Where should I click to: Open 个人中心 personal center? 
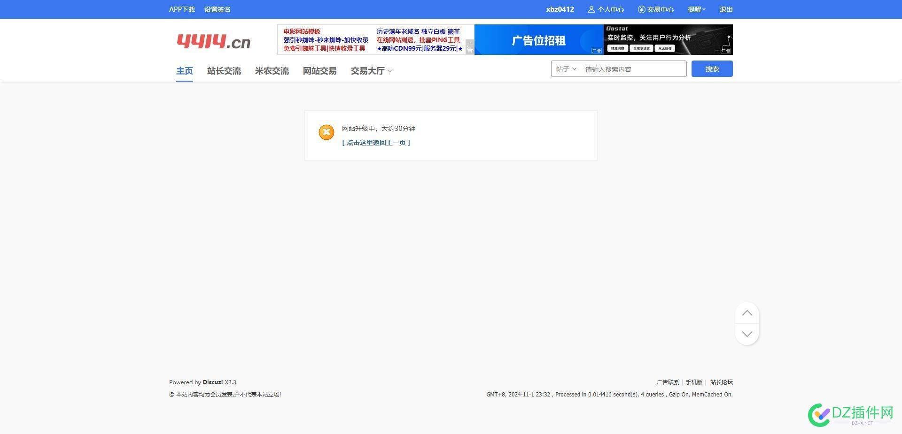pos(606,9)
